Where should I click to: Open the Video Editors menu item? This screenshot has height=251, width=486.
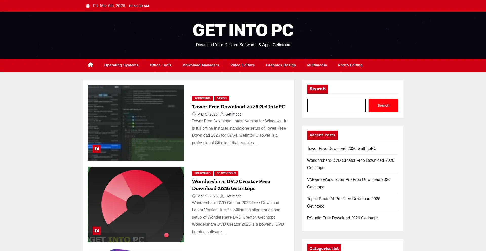click(242, 65)
